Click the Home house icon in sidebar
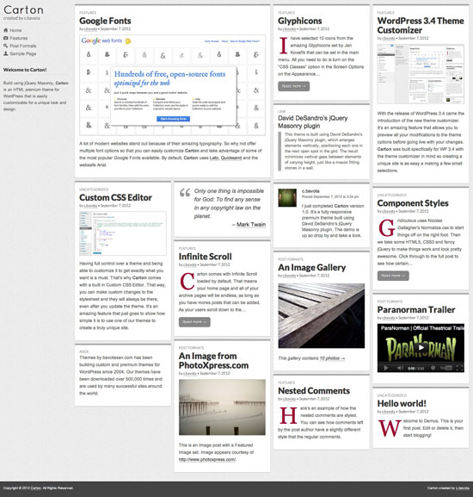This screenshot has height=497, width=473. coord(6,30)
